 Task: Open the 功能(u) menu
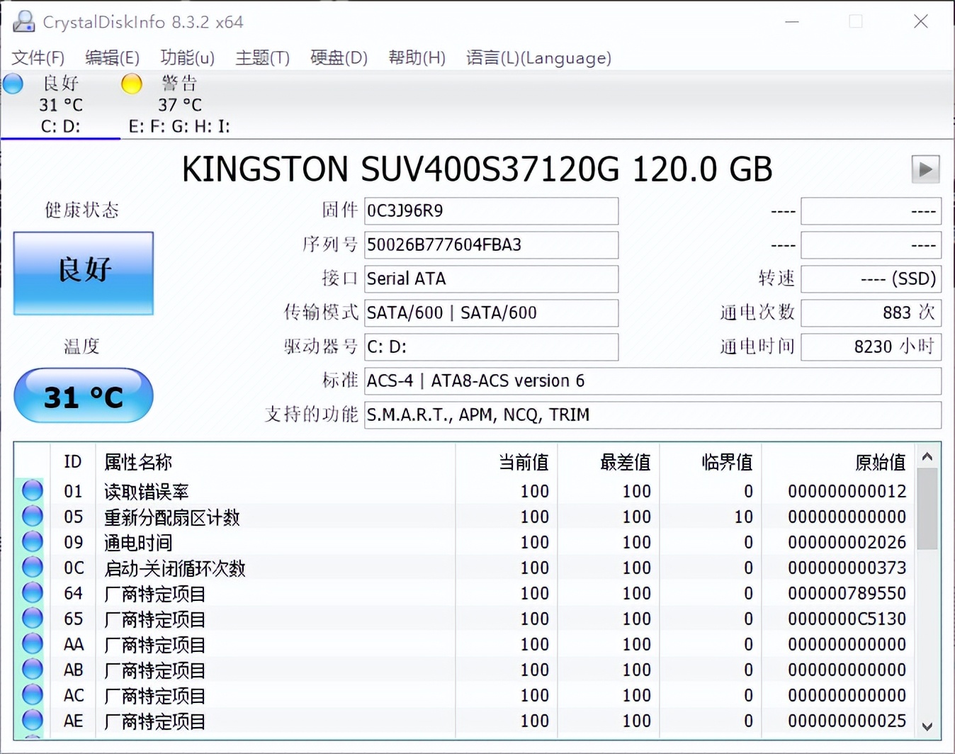[187, 58]
